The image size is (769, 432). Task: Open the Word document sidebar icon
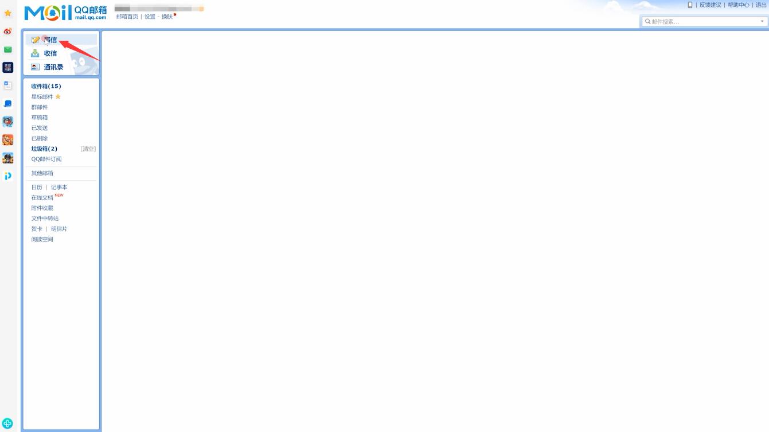[x=8, y=85]
